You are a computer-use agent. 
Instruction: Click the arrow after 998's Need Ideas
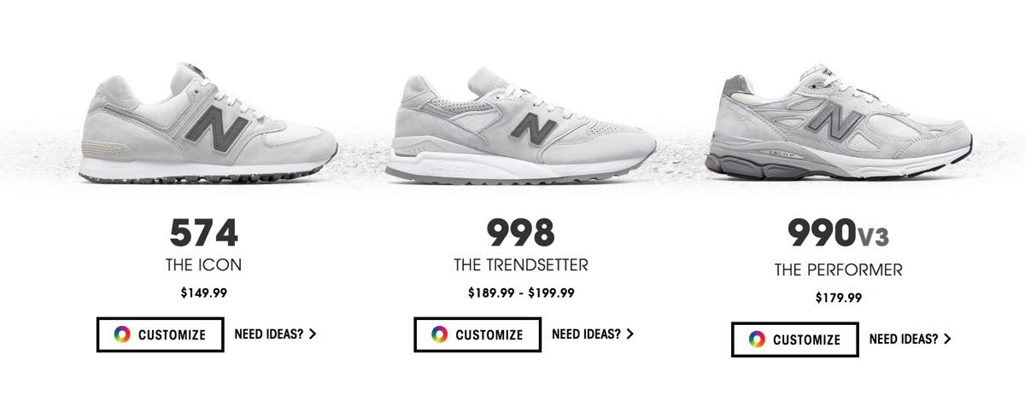coord(630,334)
